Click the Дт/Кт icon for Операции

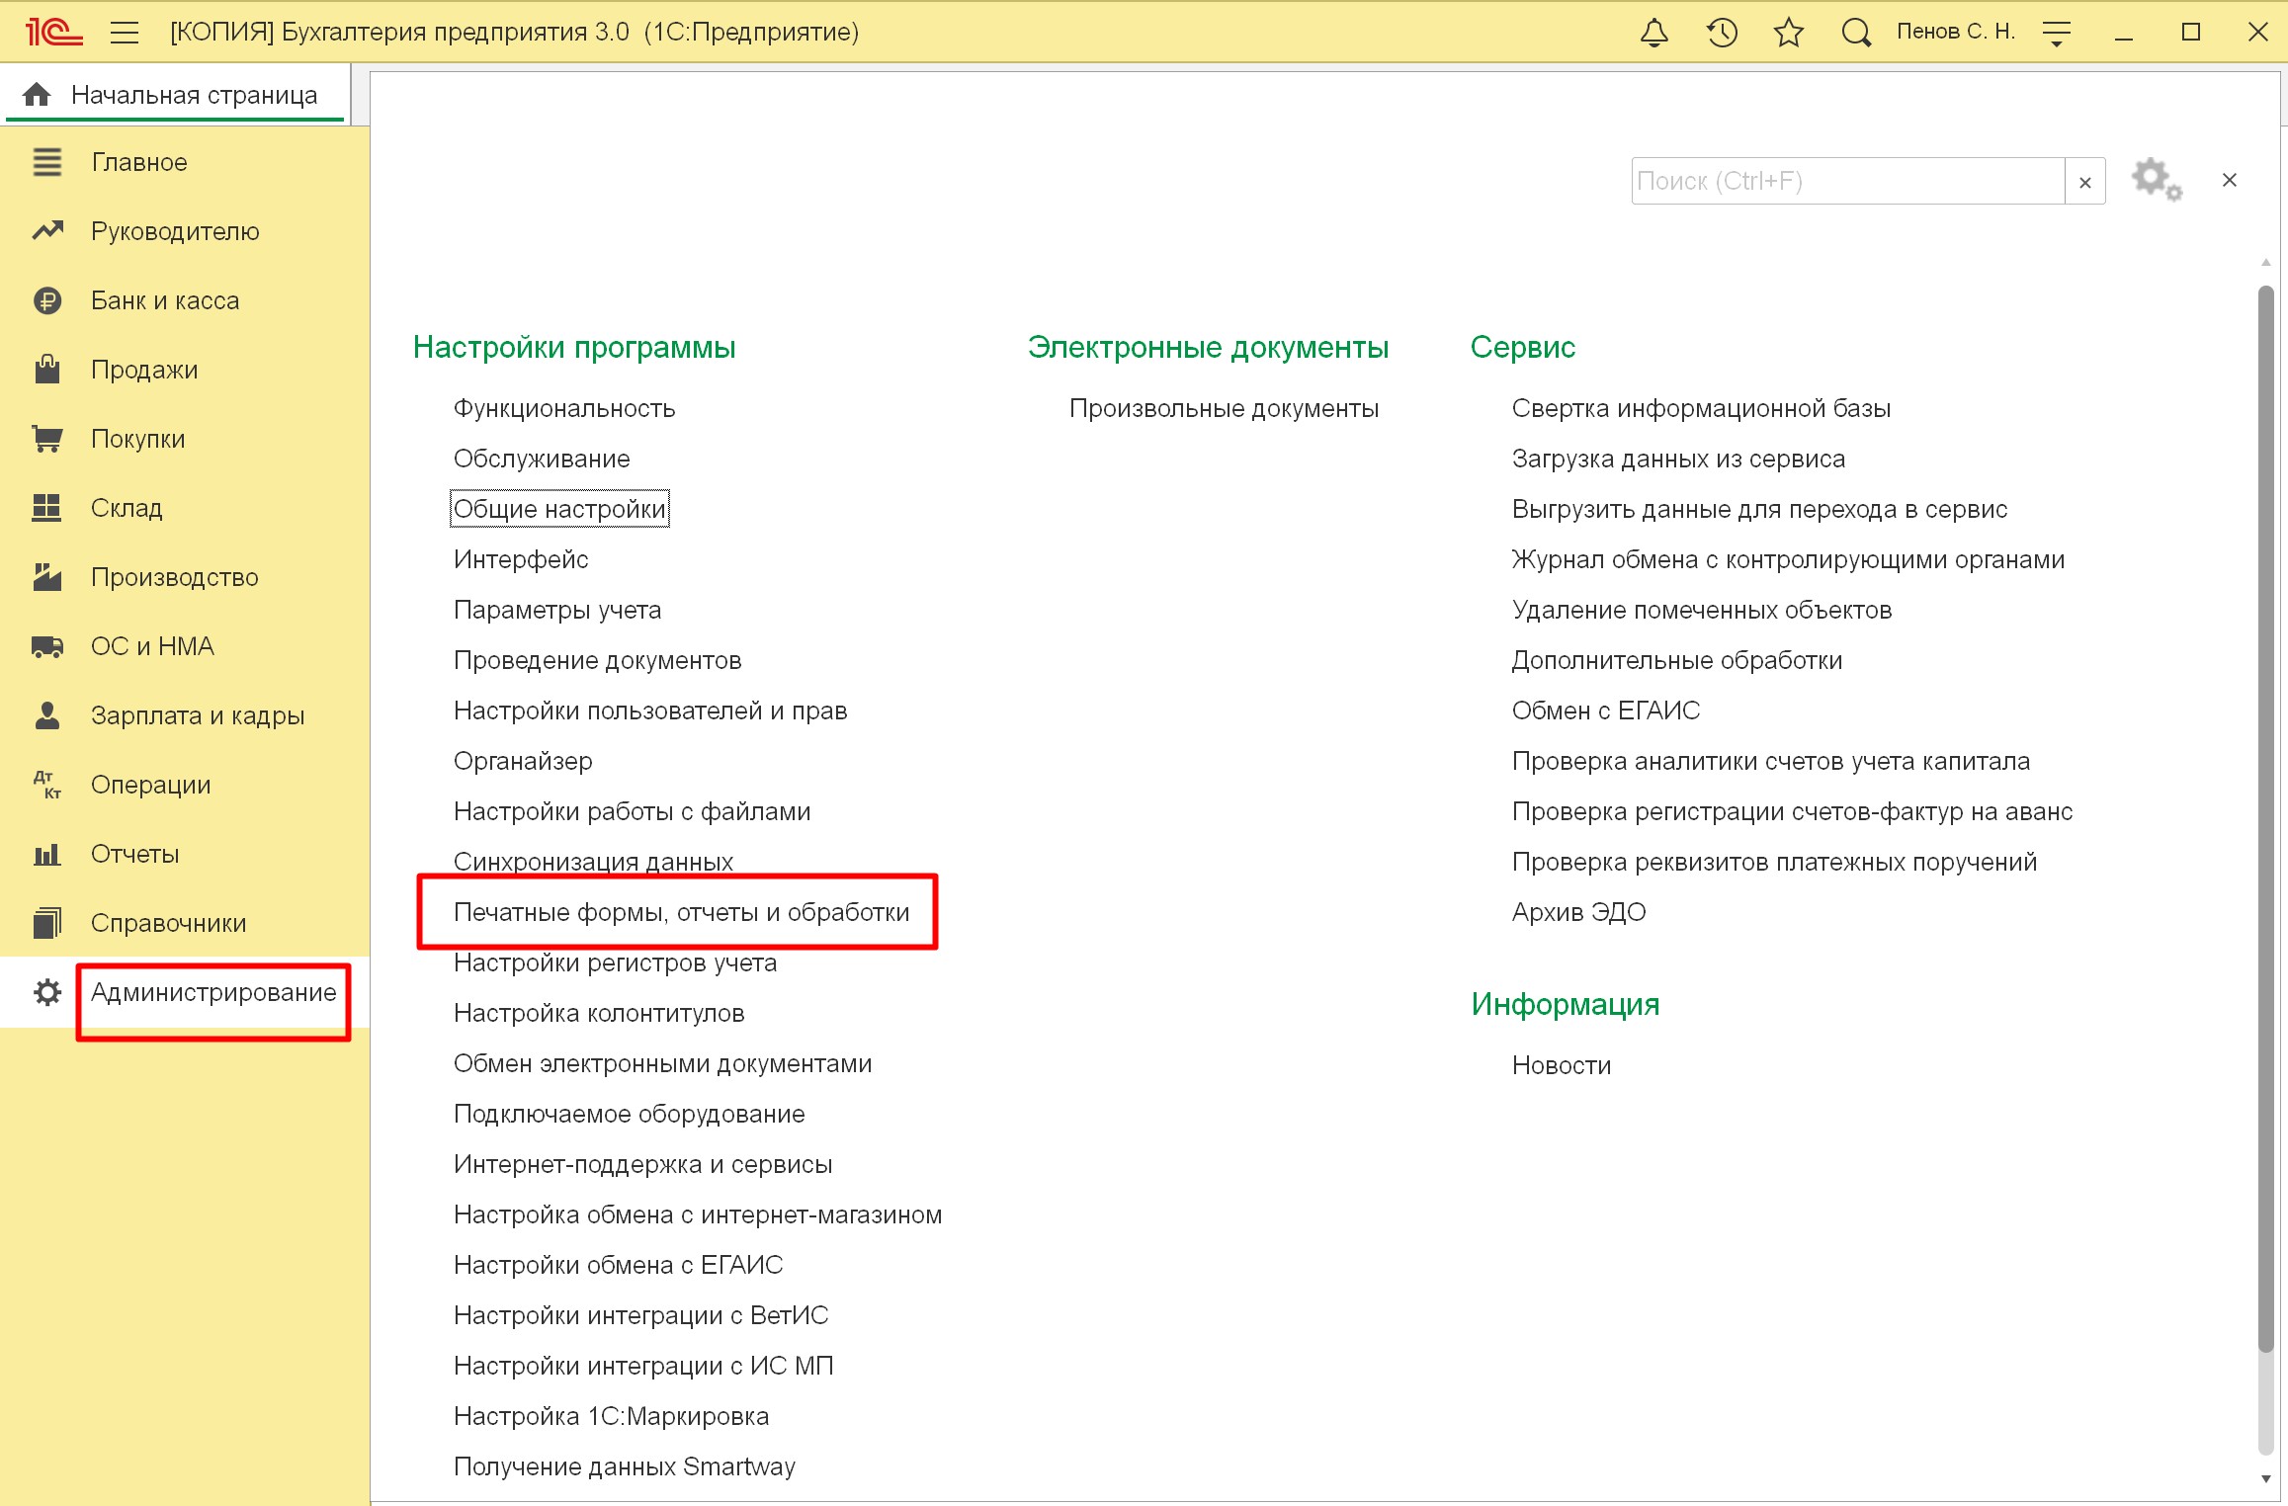point(46,785)
